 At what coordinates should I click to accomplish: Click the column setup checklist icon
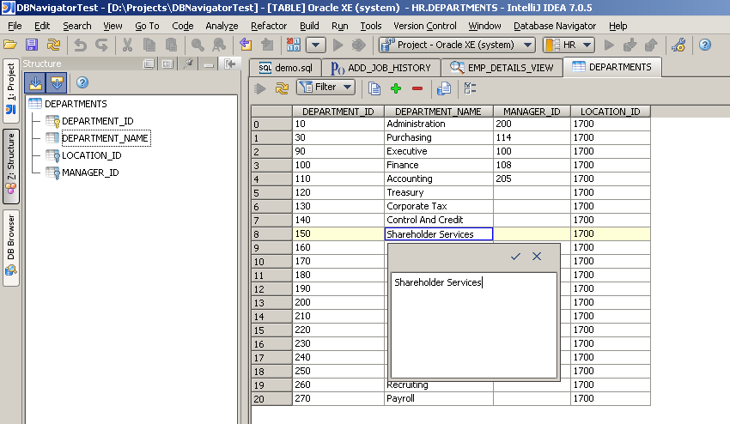[471, 88]
